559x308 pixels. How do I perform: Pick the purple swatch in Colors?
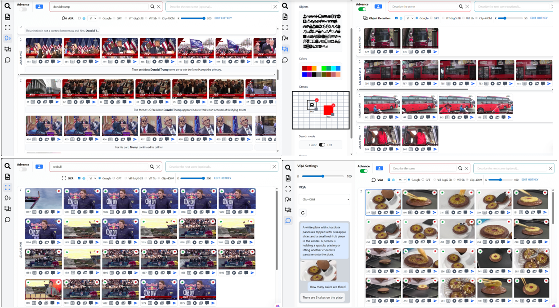point(309,74)
